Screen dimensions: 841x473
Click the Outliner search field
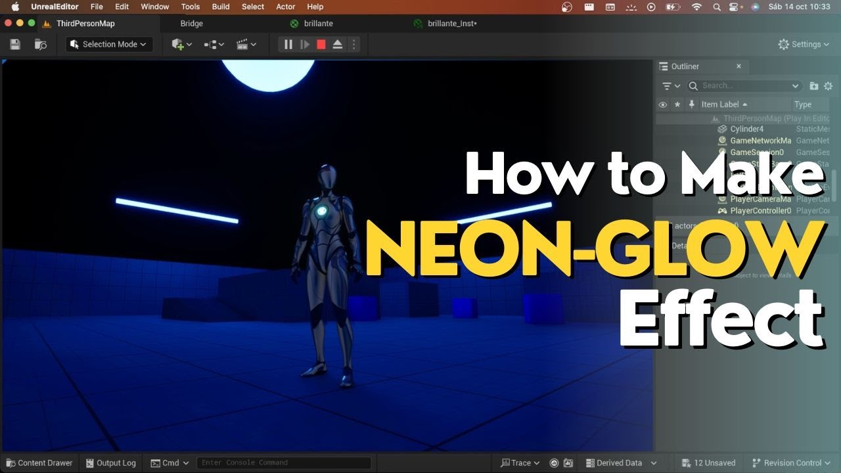click(744, 86)
